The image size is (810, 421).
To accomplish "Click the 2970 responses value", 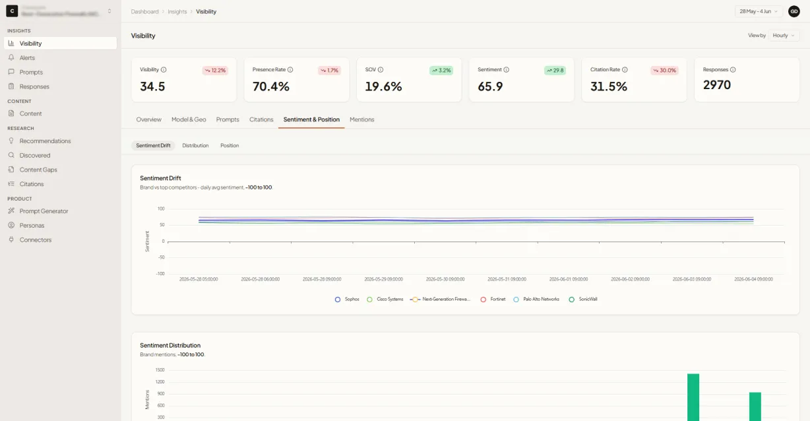I will pyautogui.click(x=717, y=84).
